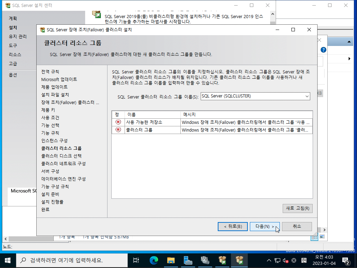Switch to large icons view in background window
Viewport: 357px width, 268px height.
coord(322,237)
